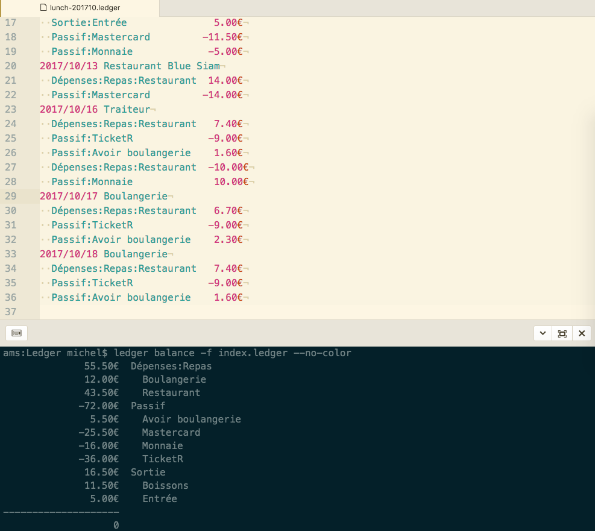
Task: Click the '-11.50€' amount on line 18
Action: [222, 37]
